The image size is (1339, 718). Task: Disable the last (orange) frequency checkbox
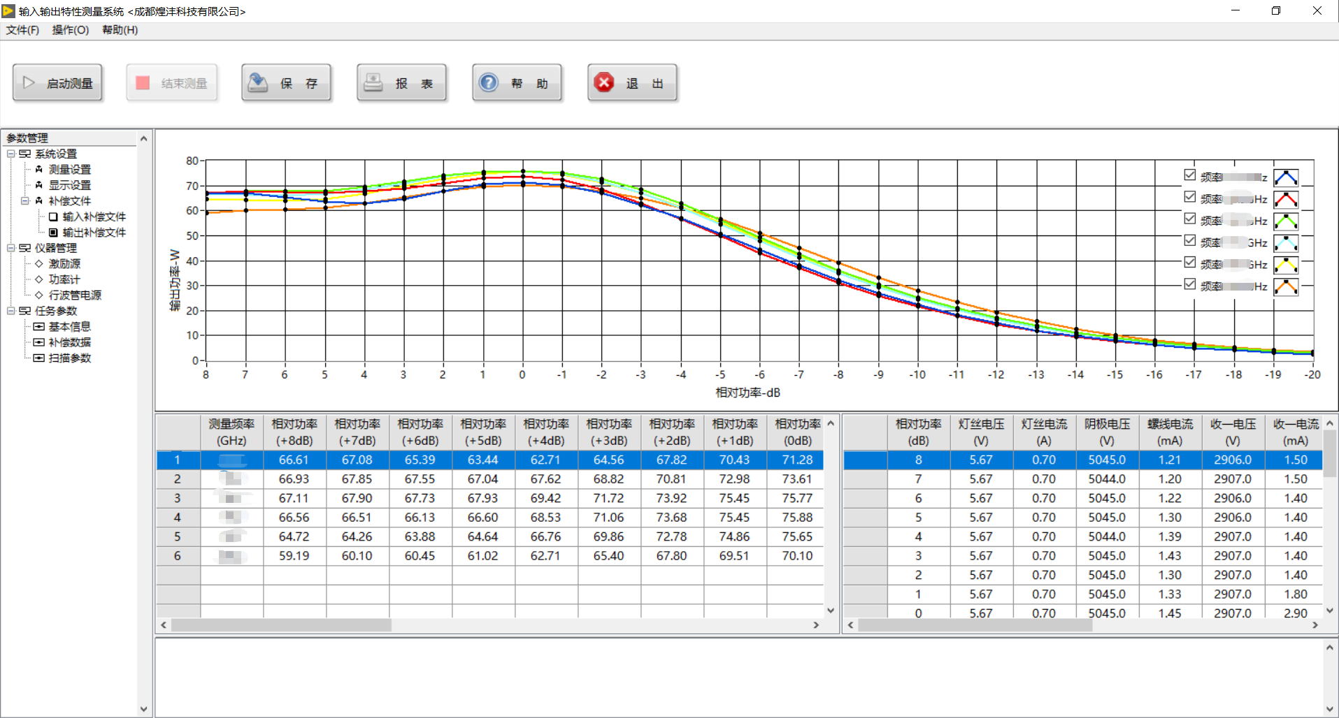coord(1189,284)
